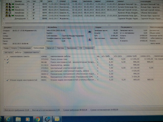Screen dimensions: 163x122
Task: Click the green status indicator in the Сити row
Action: click(13, 7)
